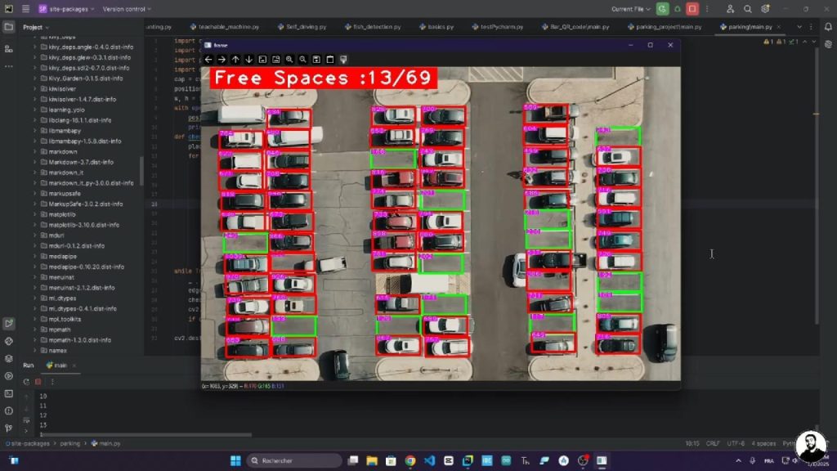
Task: Open the Python Packages tool window
Action: [8, 358]
